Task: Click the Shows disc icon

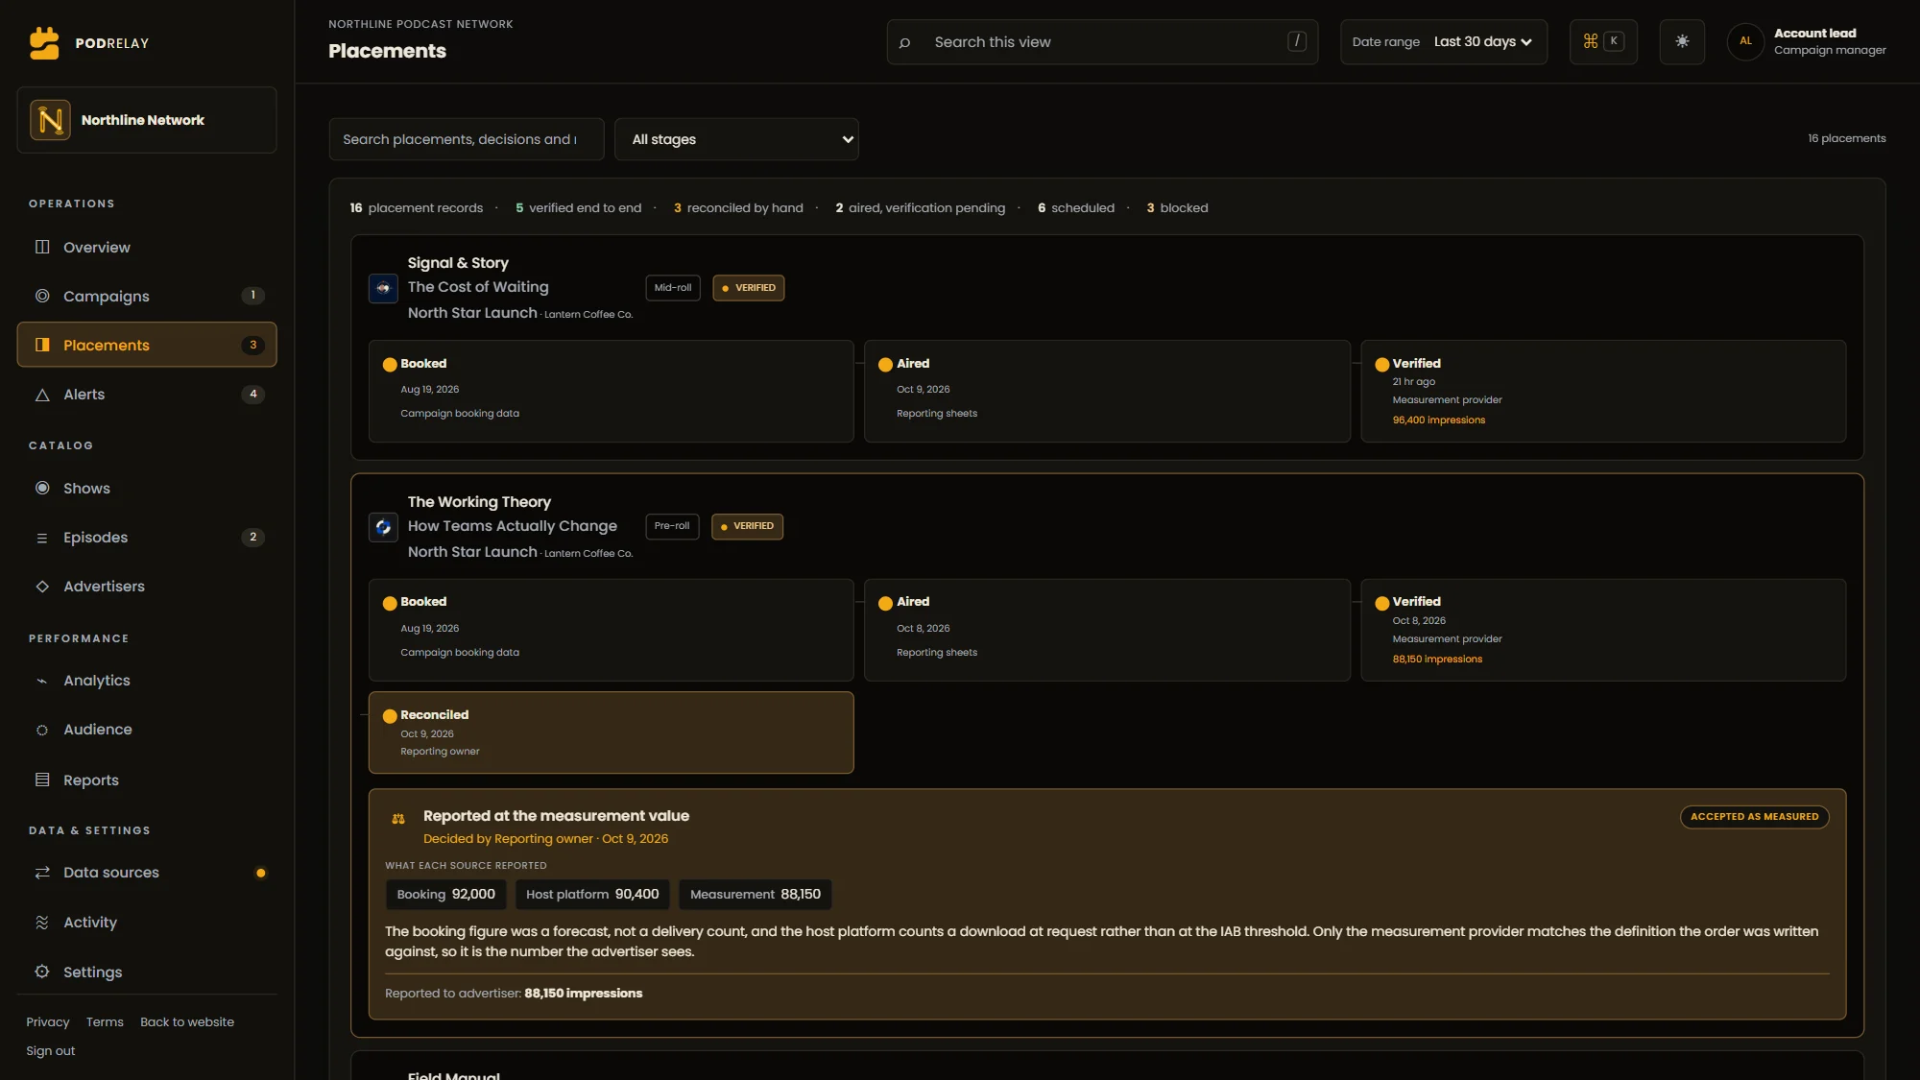Action: (42, 488)
